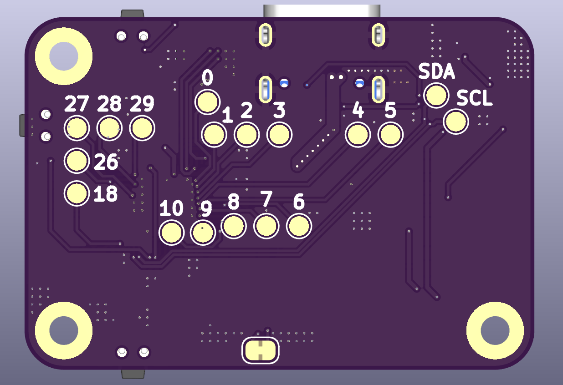The image size is (563, 385).
Task: Select the pad below label 29
Action: pyautogui.click(x=142, y=128)
